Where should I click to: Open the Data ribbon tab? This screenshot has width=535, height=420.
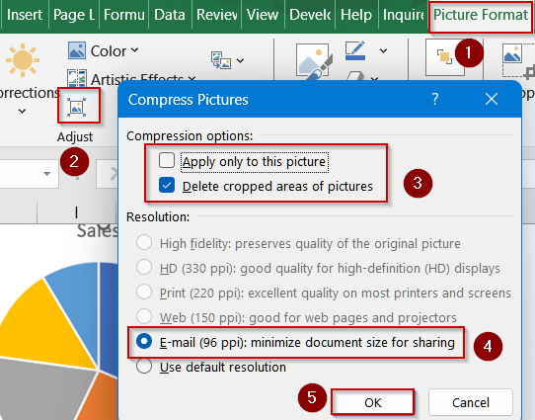(170, 15)
